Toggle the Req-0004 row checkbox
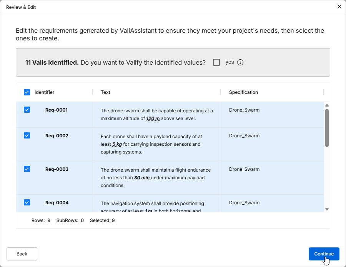 [27, 202]
